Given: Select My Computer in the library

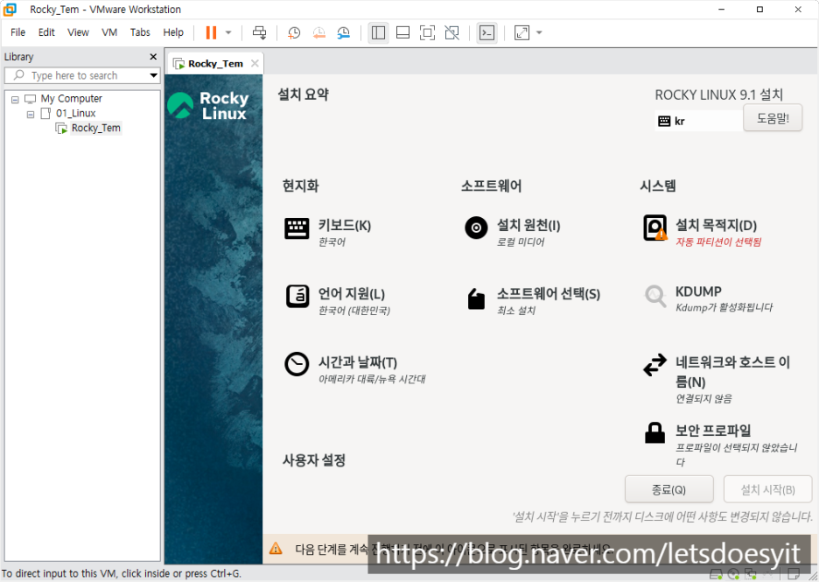Looking at the screenshot, I should point(72,99).
